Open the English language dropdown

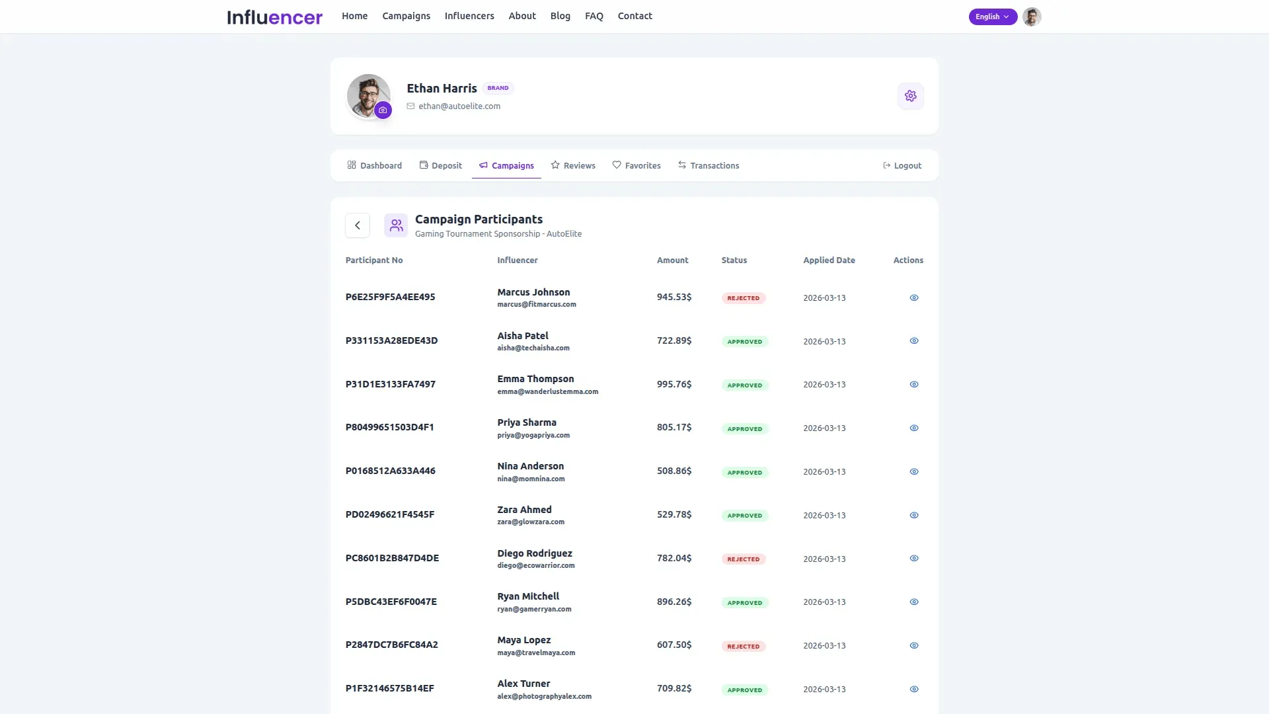click(992, 17)
